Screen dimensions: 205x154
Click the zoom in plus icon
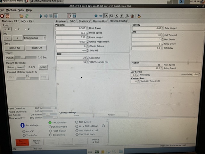pos(96,15)
